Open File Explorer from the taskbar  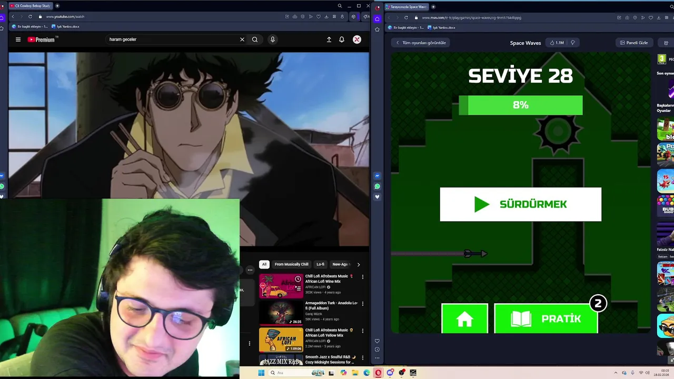(x=355, y=373)
